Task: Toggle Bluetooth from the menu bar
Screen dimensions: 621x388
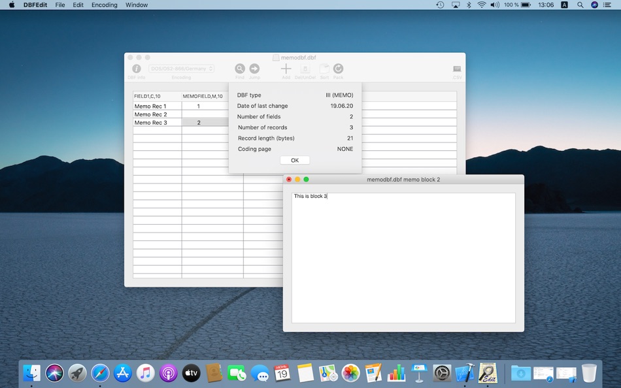Action: [468, 5]
